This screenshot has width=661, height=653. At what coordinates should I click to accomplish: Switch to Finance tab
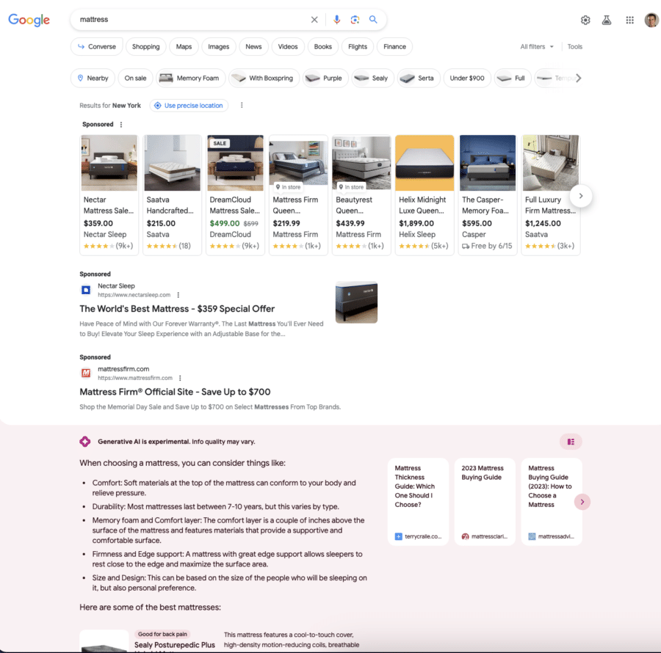tap(394, 47)
